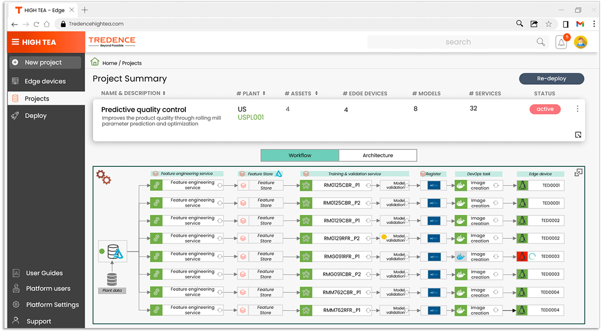Viewport: 601px width, 332px height.
Task: Open the user profile avatar
Action: [580, 43]
